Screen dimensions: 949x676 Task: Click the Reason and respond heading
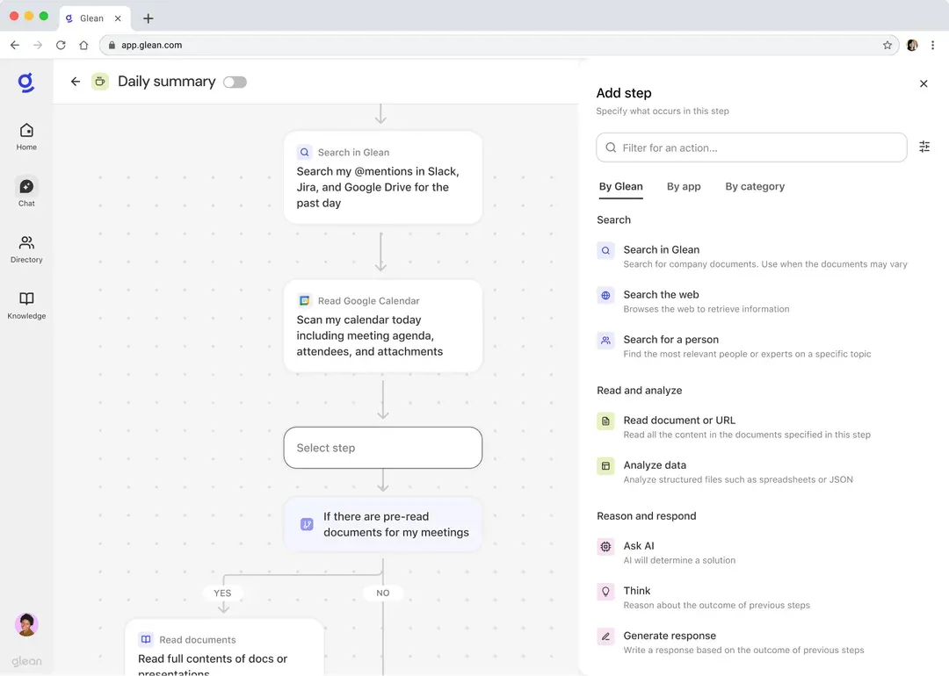[647, 515]
